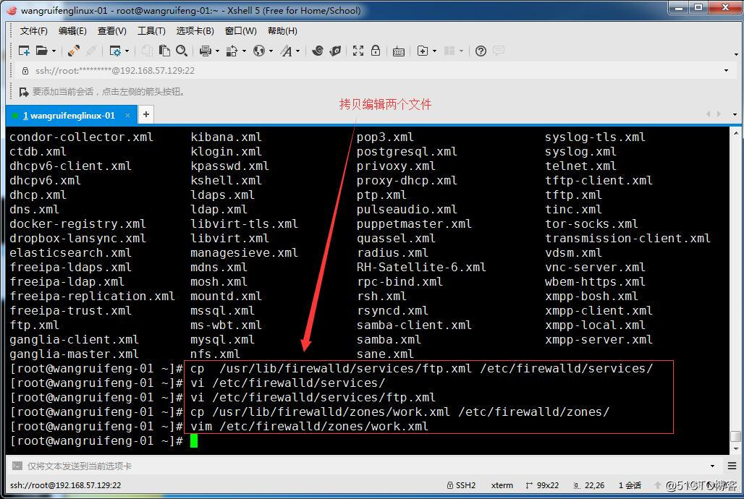Click the terminal scrollbar down arrow
Screen dimensions: 744x499
pos(735,448)
